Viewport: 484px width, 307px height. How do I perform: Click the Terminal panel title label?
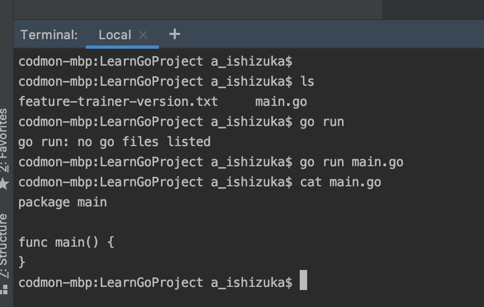(x=49, y=35)
